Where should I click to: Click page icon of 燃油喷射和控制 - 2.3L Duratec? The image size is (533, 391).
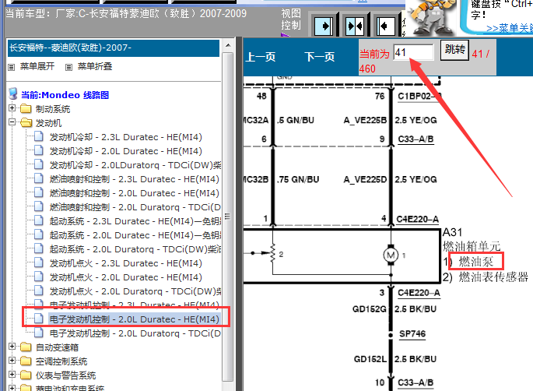[x=39, y=178]
